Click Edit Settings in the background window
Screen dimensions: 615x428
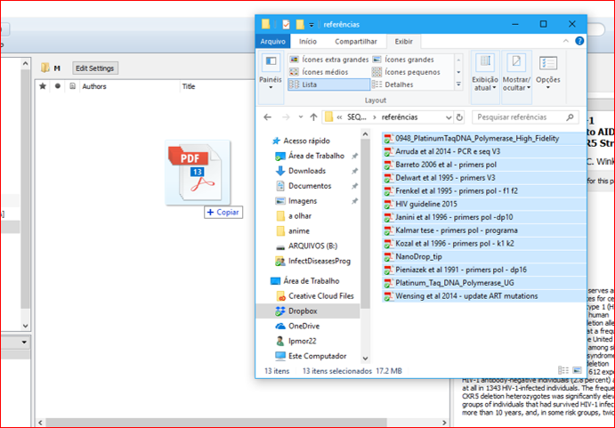tap(94, 69)
